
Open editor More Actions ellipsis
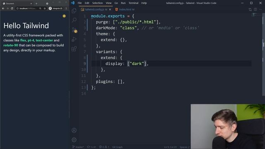(260, 10)
